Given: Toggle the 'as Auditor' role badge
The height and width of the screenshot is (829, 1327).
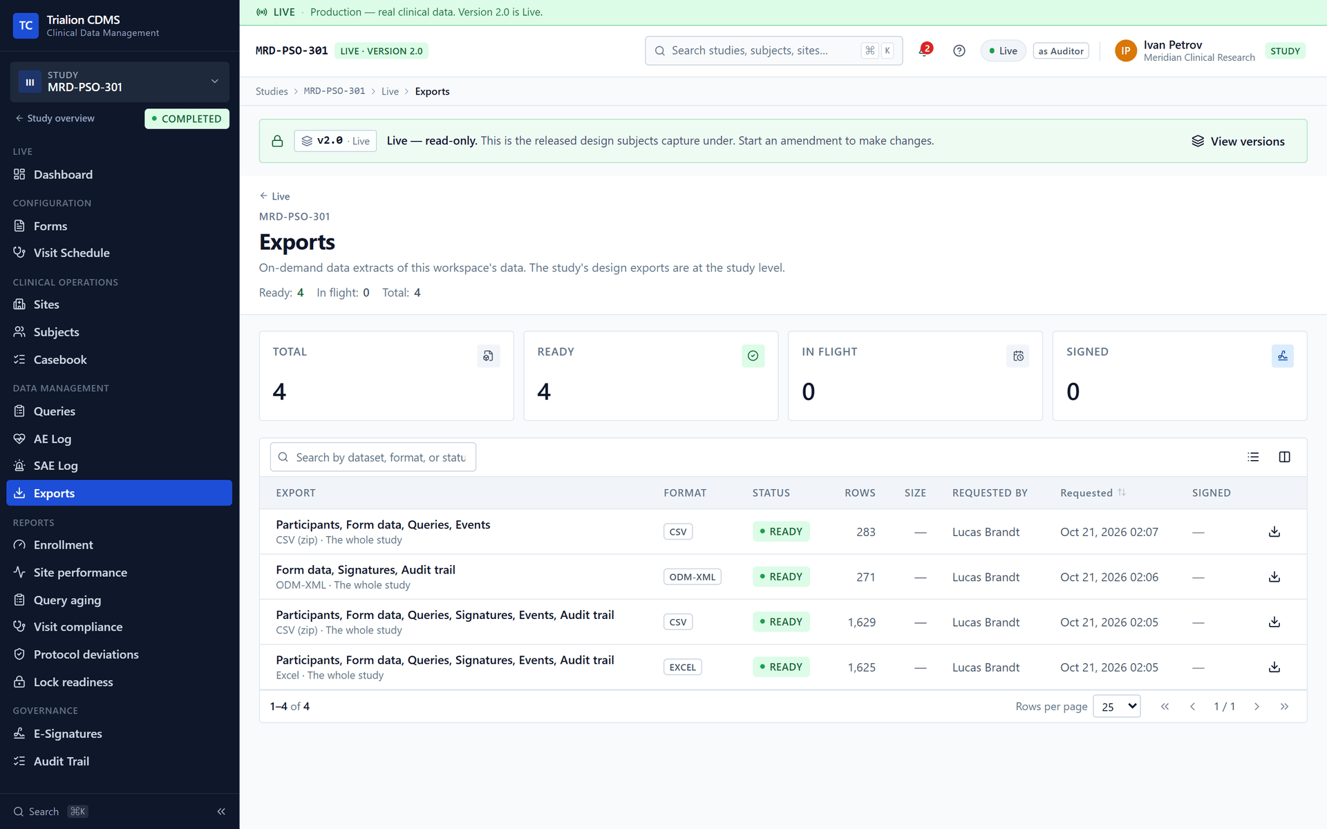Looking at the screenshot, I should pyautogui.click(x=1061, y=50).
